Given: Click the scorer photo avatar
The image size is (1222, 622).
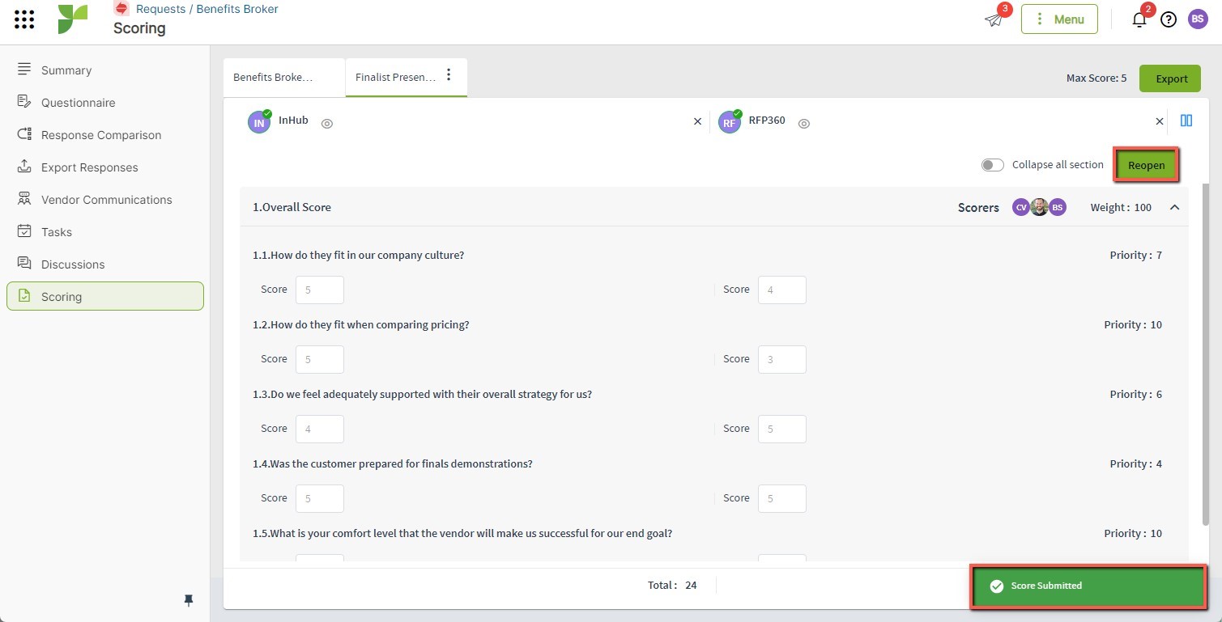Looking at the screenshot, I should pyautogui.click(x=1039, y=207).
